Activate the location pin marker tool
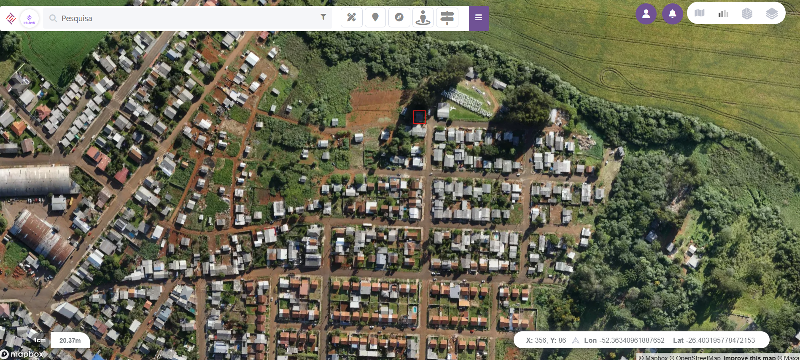Image resolution: width=800 pixels, height=360 pixels. coord(375,18)
